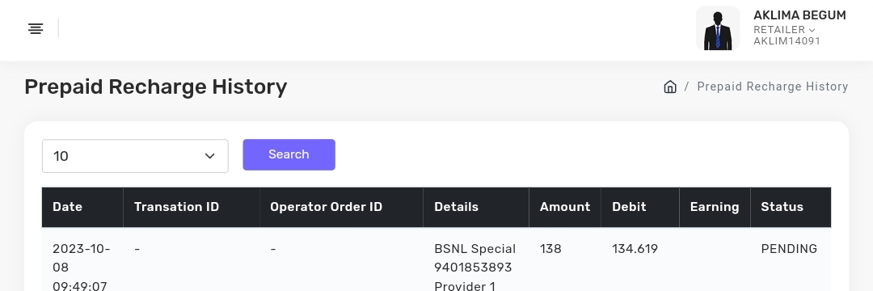873x291 pixels.
Task: Expand the RETAILER account chevron
Action: coord(812,30)
